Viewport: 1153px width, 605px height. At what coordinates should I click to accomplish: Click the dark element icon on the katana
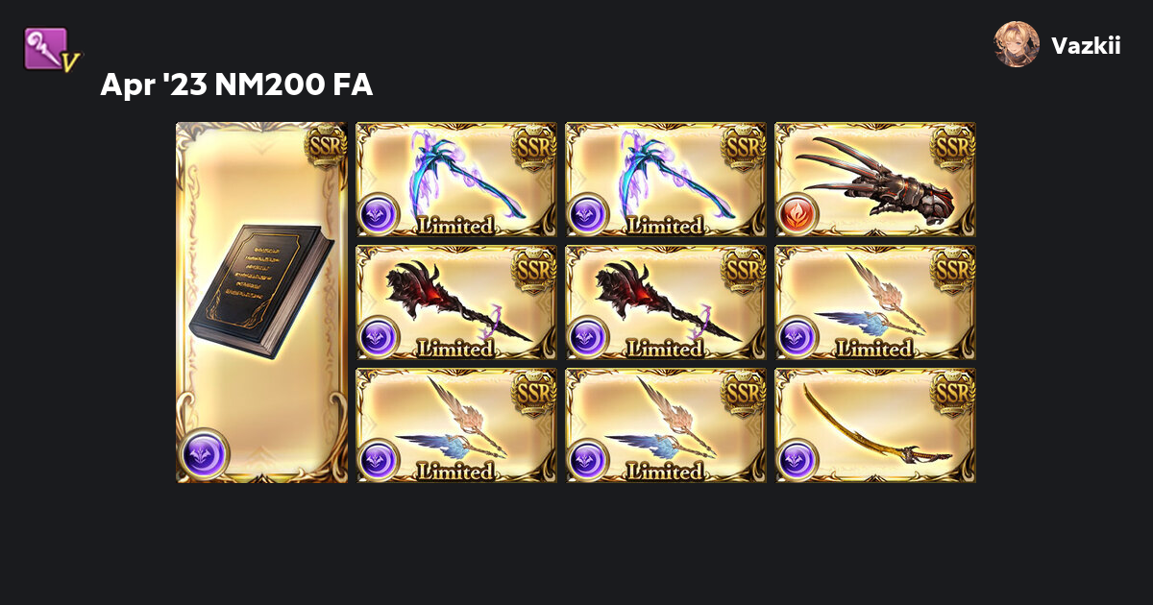tap(797, 460)
